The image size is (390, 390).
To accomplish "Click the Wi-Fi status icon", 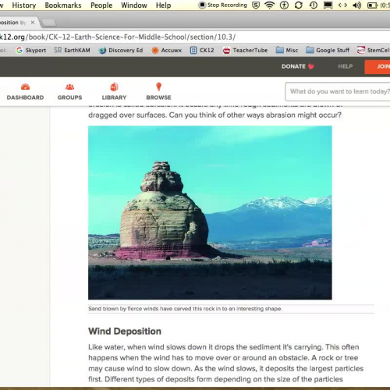I will [269, 5].
